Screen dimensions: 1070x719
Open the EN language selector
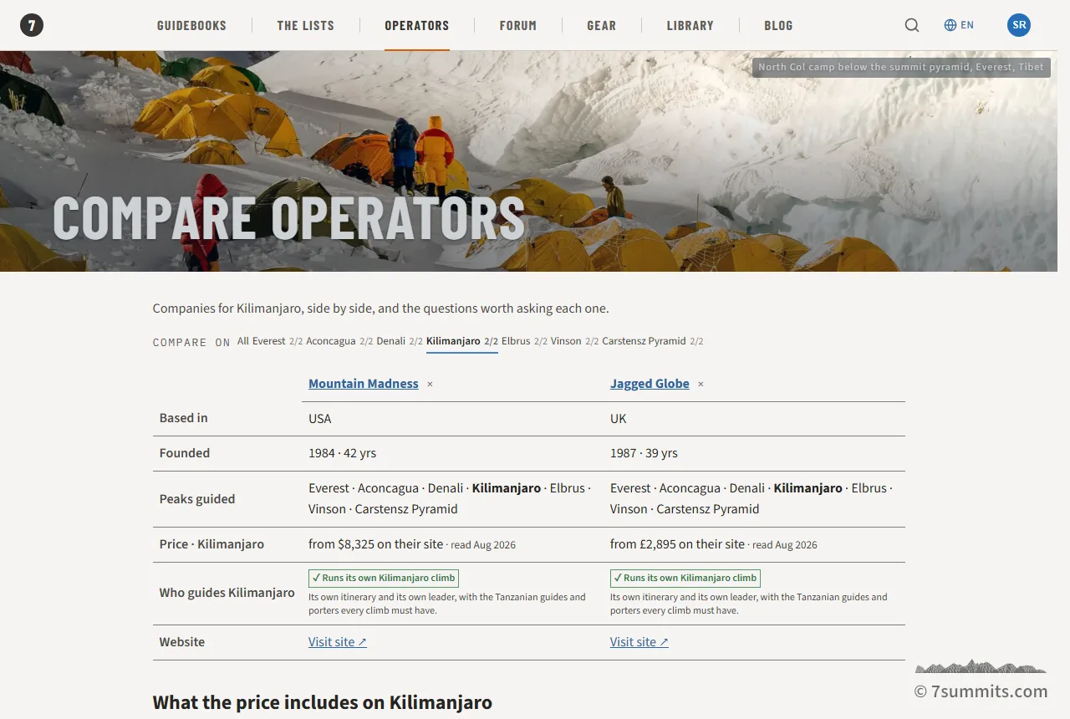tap(959, 25)
